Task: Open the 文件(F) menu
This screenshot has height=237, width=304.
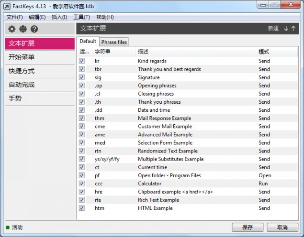Action: click(14, 17)
